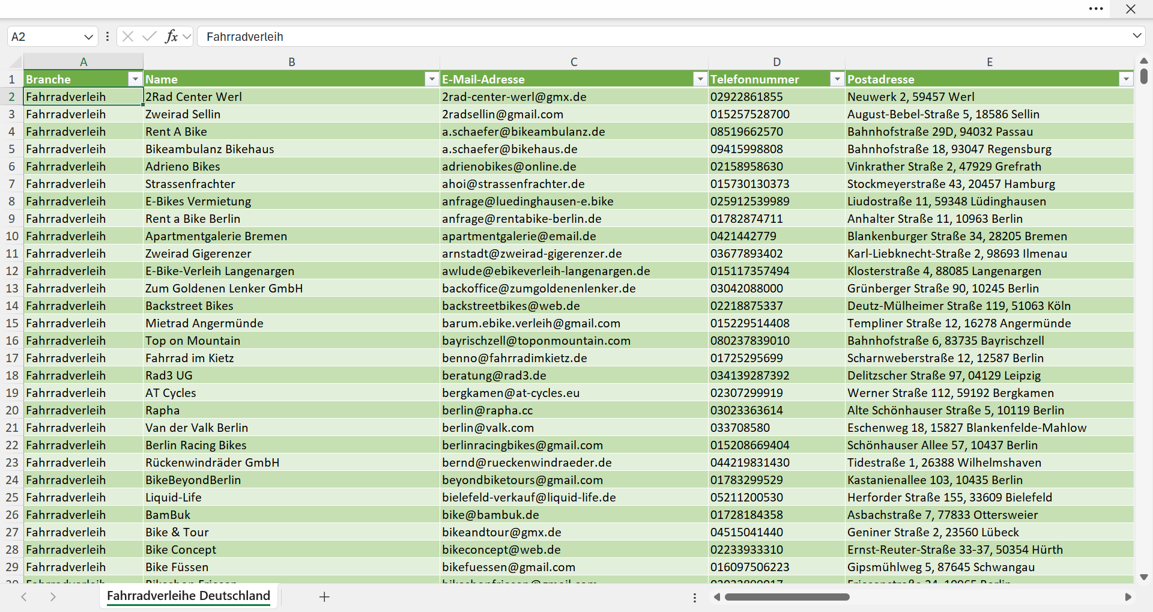
Task: Click the vertical scroll up arrow
Action: pyautogui.click(x=1144, y=61)
